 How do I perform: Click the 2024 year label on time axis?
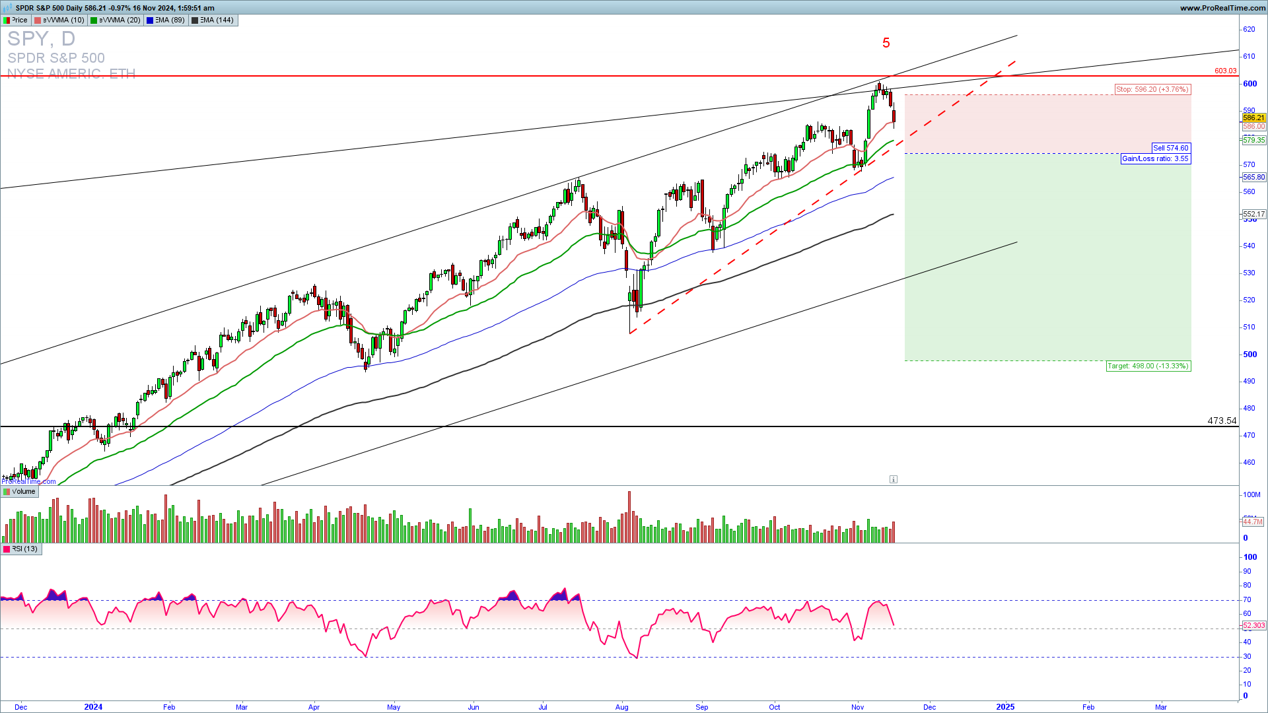(93, 707)
